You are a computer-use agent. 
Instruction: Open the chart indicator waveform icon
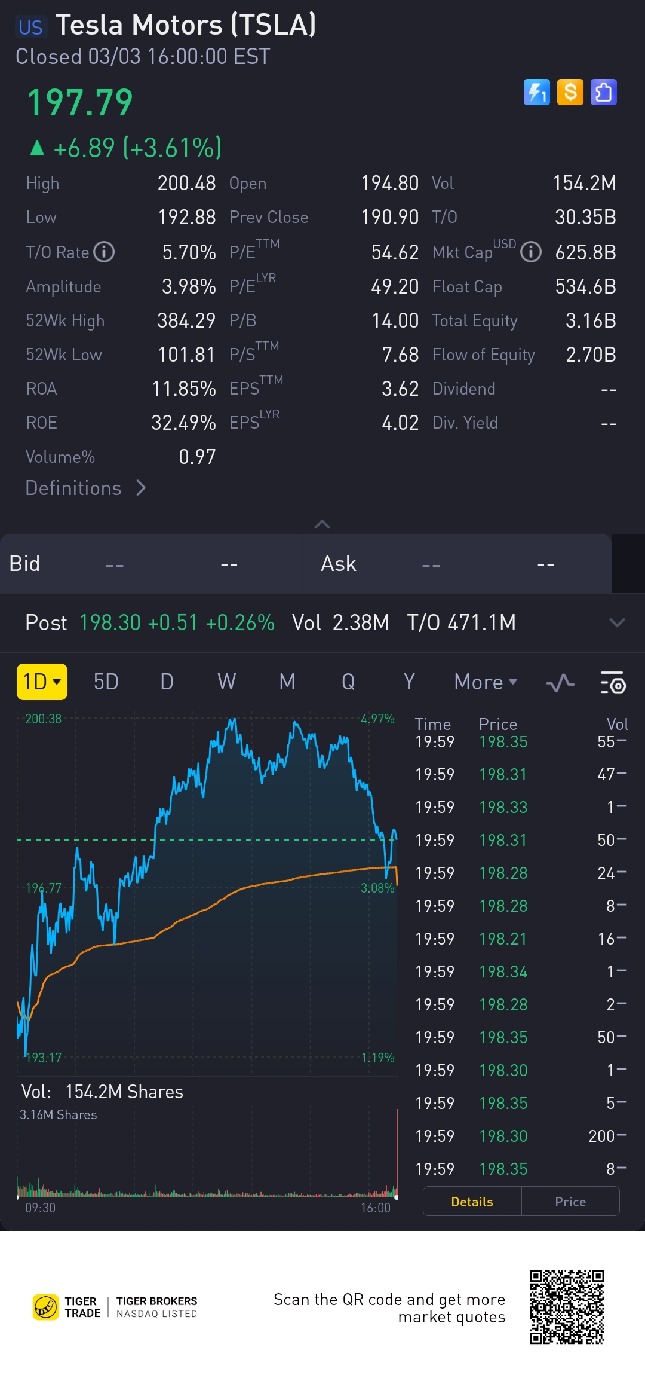pos(560,682)
